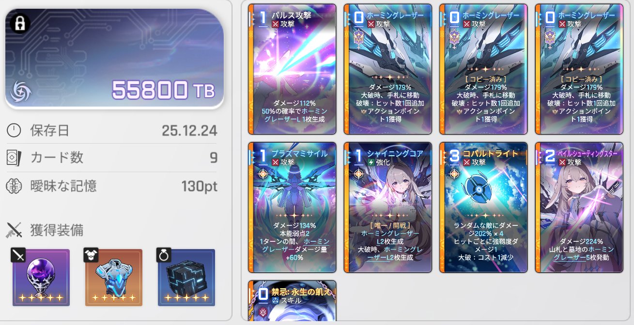The image size is (634, 325).
Task: Open the プラズマミサイル card
Action: pyautogui.click(x=292, y=207)
